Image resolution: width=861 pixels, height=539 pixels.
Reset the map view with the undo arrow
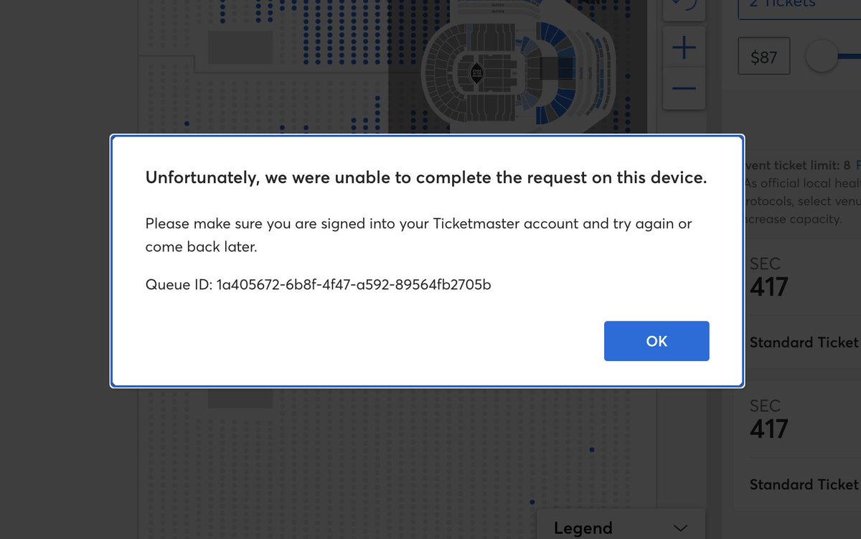(684, 7)
